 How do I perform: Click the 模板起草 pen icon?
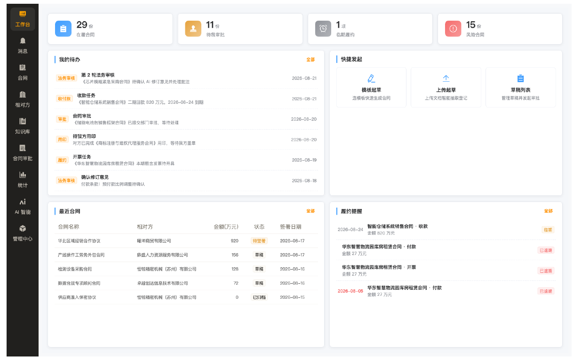click(x=371, y=78)
